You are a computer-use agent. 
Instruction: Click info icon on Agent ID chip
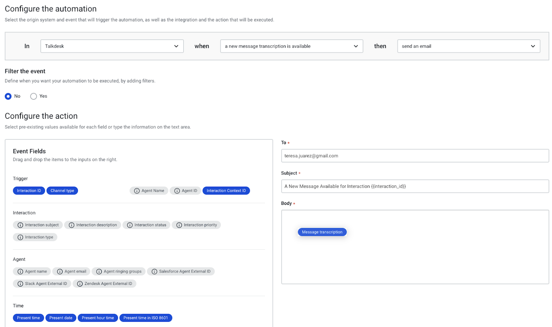point(177,191)
